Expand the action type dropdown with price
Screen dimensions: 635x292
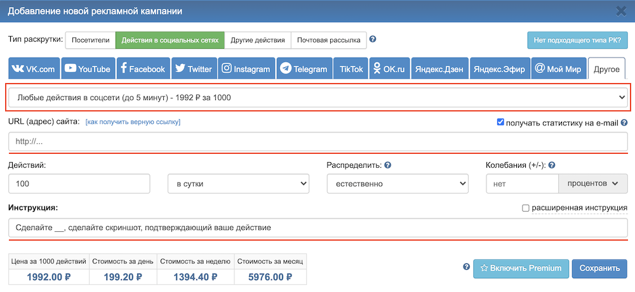tap(317, 98)
